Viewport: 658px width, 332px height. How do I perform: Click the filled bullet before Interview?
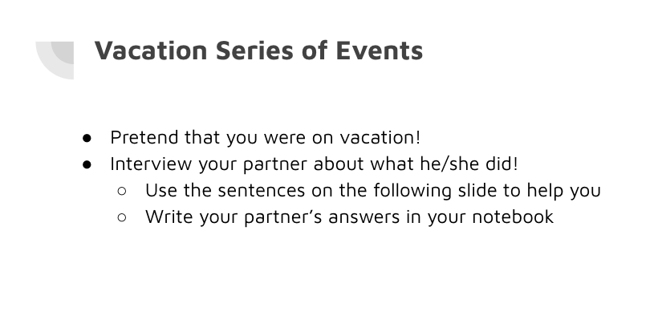[87, 164]
